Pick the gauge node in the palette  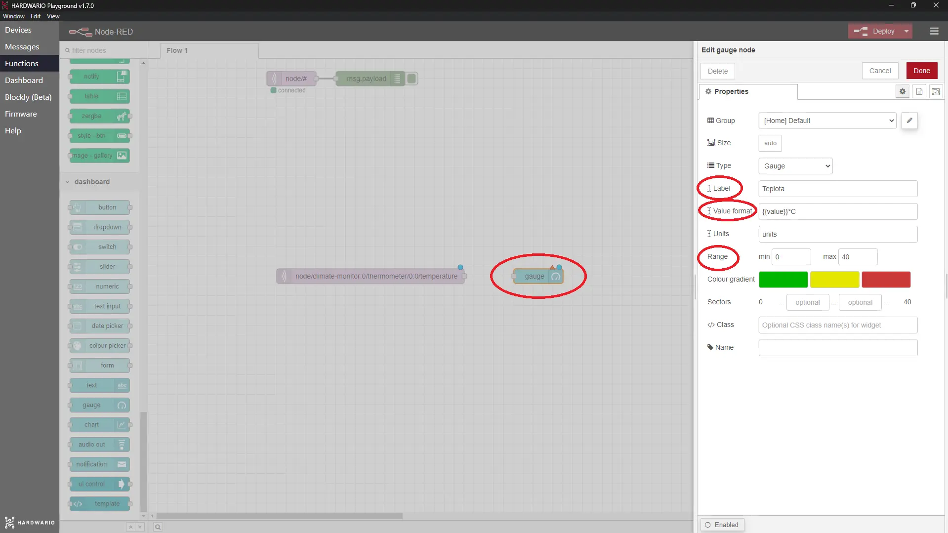(100, 405)
